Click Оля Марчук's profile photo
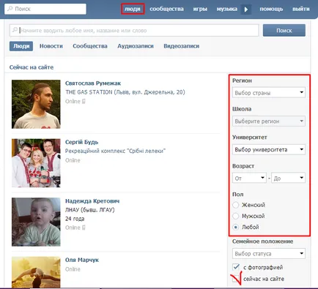Image resolution: width=318 pixels, height=289 pixels. (36, 272)
